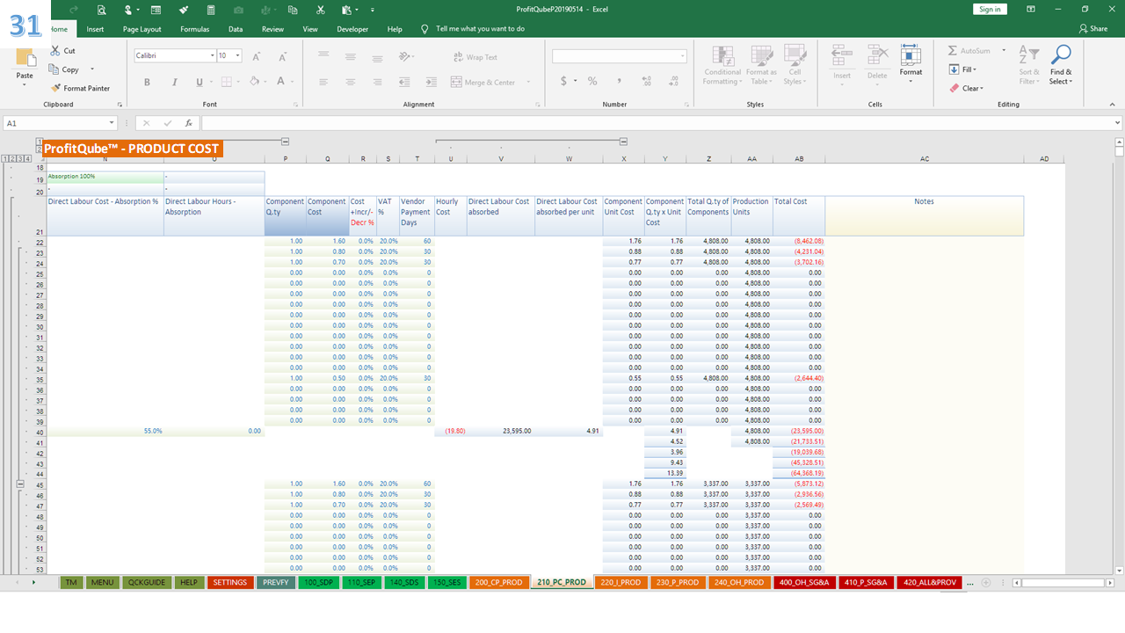
Task: Switch to the 200_CP_PROD sheet tab
Action: point(499,582)
